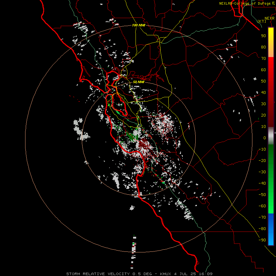Image resolution: width=276 pixels, height=276 pixels.
Task: Click the "40" velocity scale label
Action: point(263,92)
